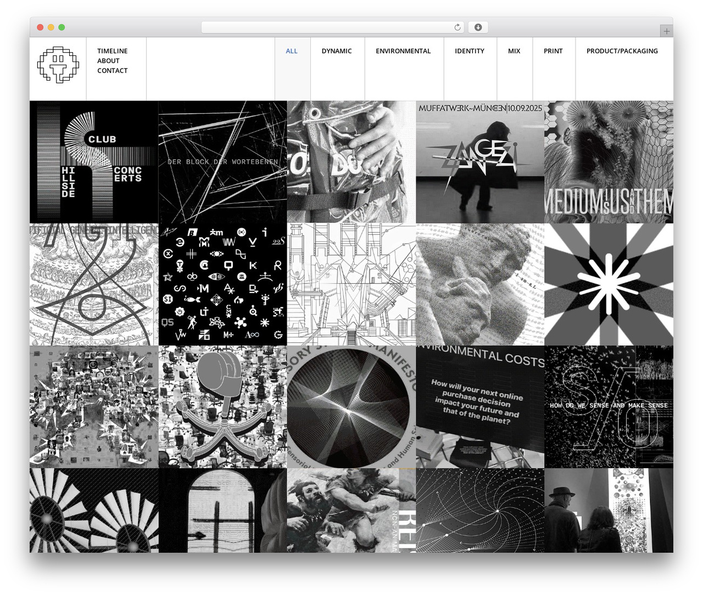703x595 pixels.
Task: Open the skull-and-crossbones chair collage thumbnail
Action: (x=222, y=407)
